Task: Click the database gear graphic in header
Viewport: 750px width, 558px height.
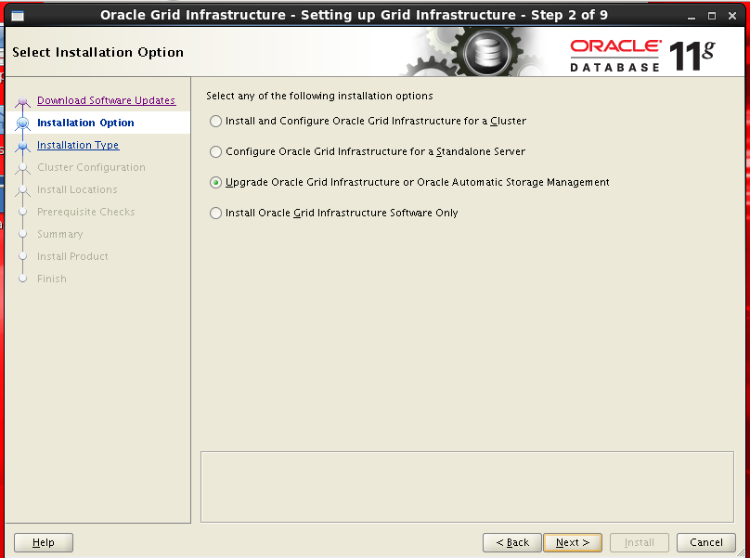Action: pos(487,52)
